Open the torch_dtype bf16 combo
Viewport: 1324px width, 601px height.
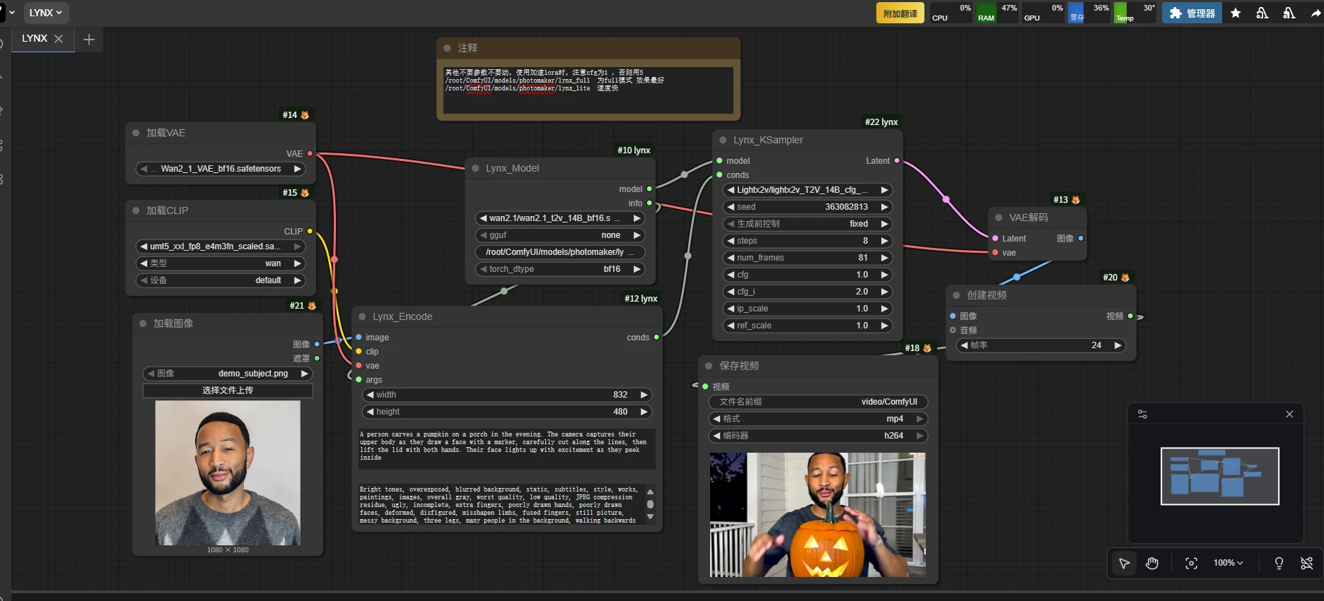pos(560,269)
